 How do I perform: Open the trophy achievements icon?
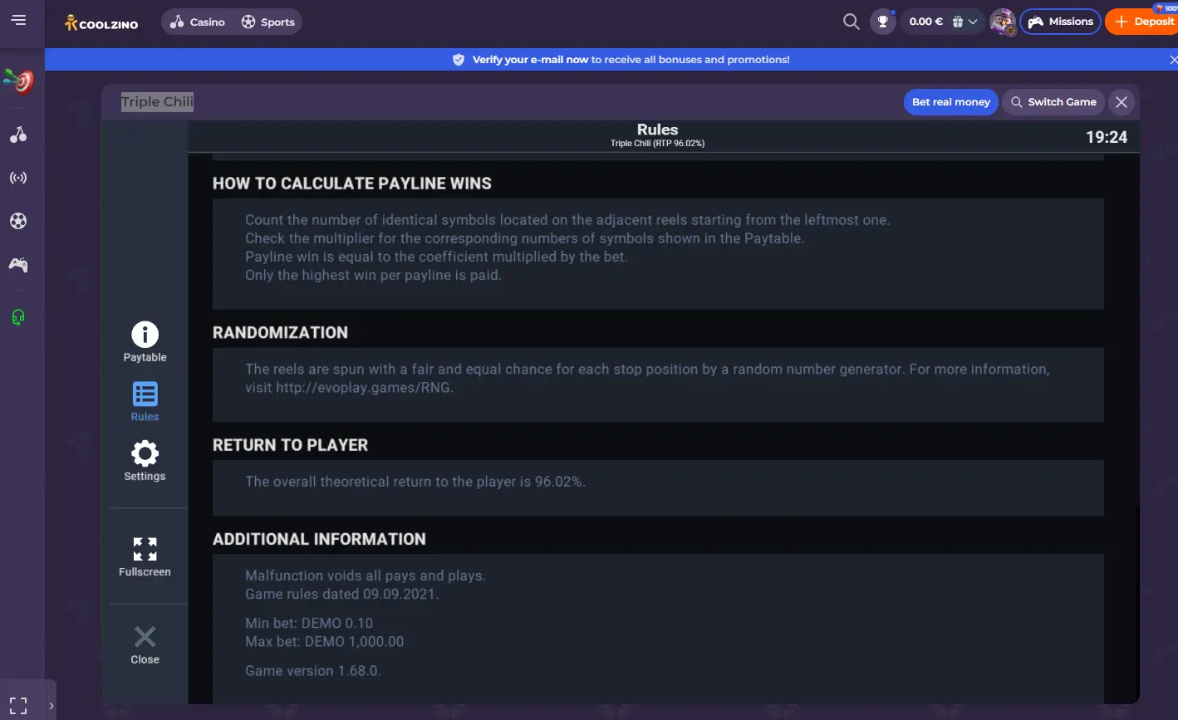coord(882,22)
